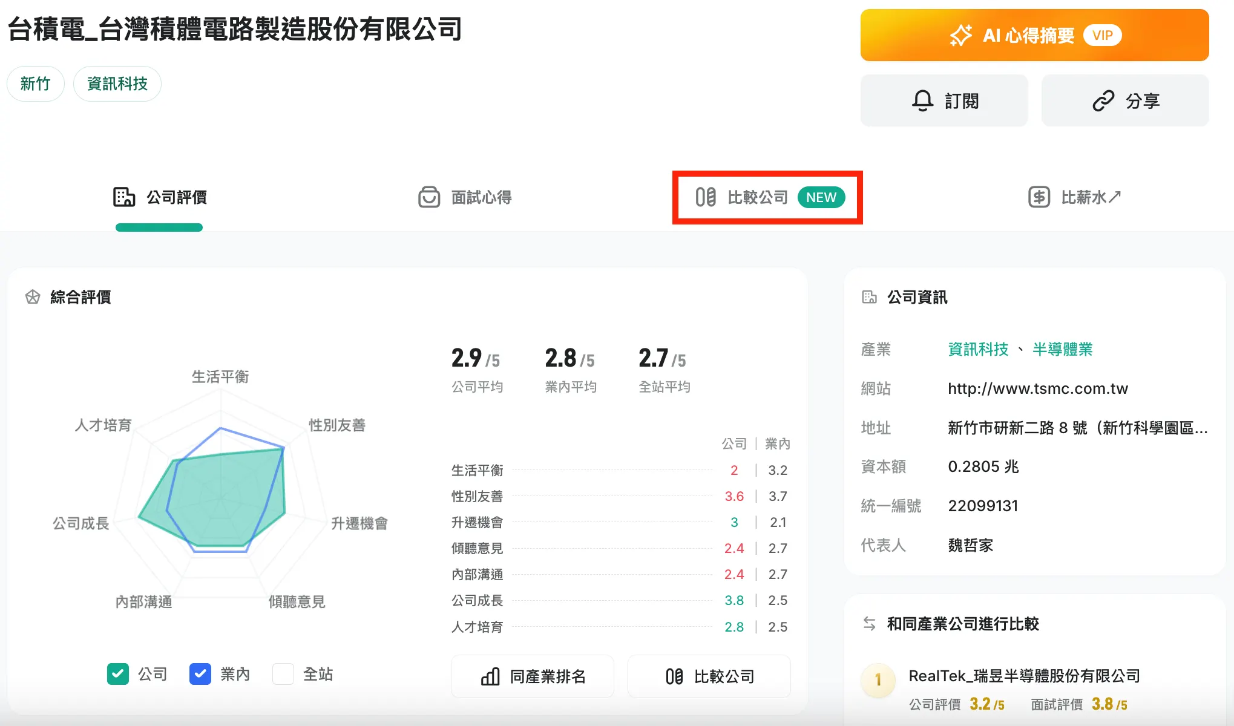
Task: Enable the 全站 checkbox in radar legend
Action: [283, 674]
